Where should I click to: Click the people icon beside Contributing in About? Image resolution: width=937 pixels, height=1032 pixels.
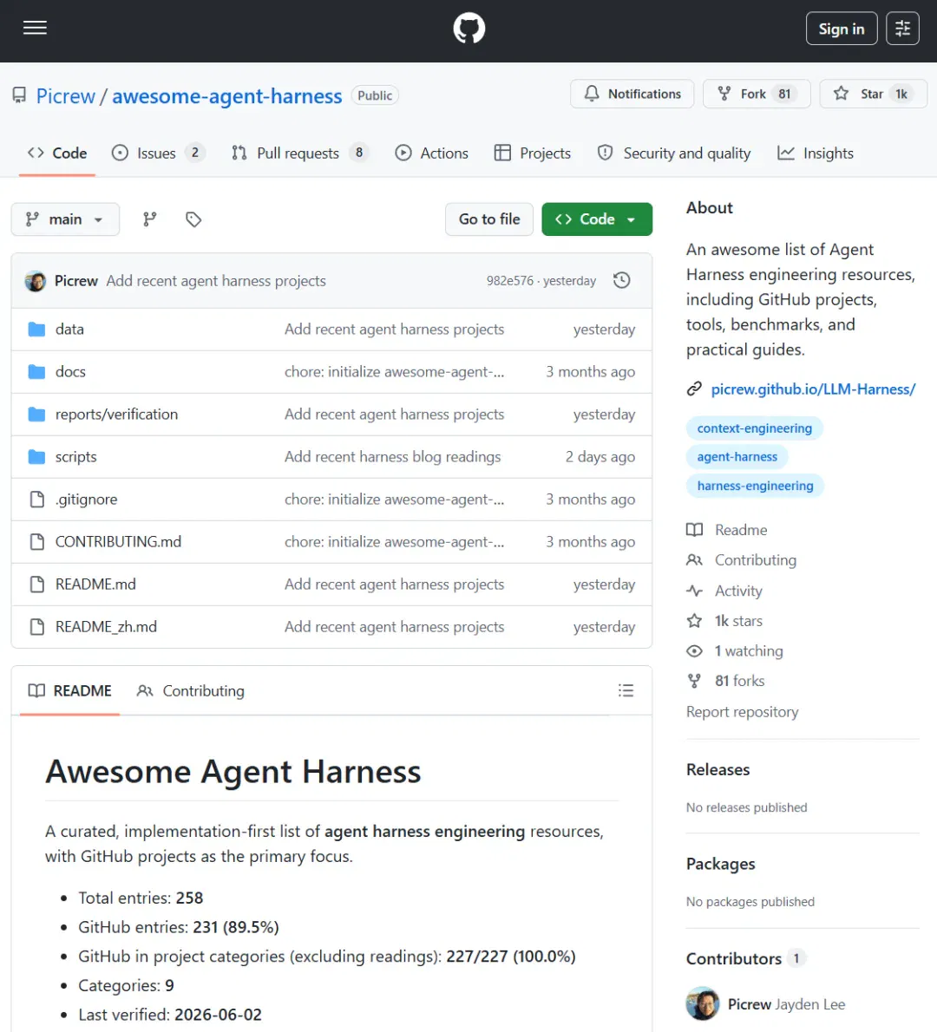694,560
